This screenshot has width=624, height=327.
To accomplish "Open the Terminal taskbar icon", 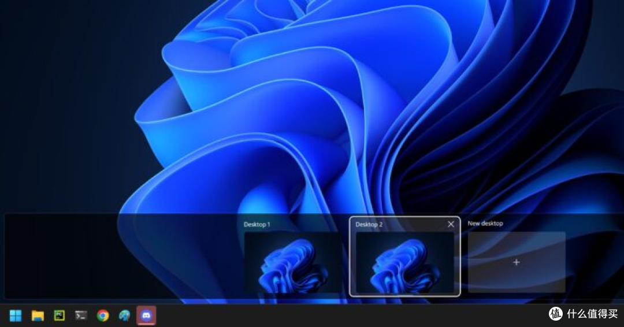I will tap(81, 315).
